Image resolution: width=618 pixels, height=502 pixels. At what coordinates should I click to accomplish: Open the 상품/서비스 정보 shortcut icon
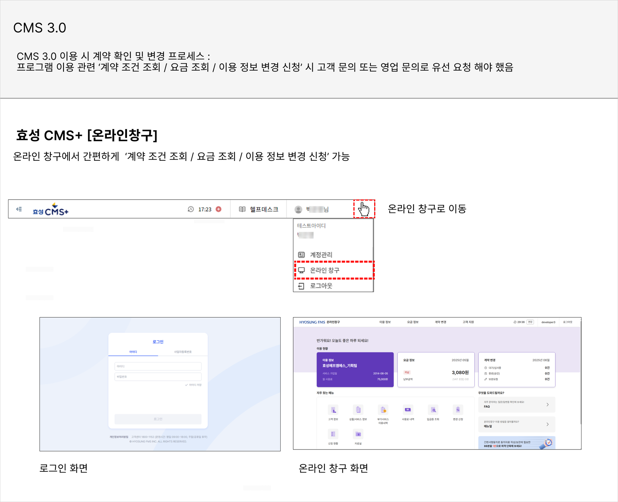(x=358, y=410)
